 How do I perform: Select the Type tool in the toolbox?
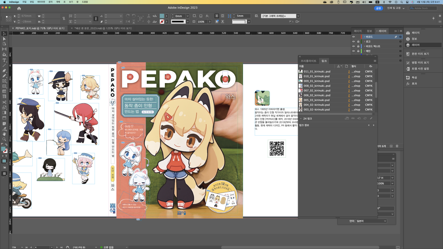pos(4,60)
